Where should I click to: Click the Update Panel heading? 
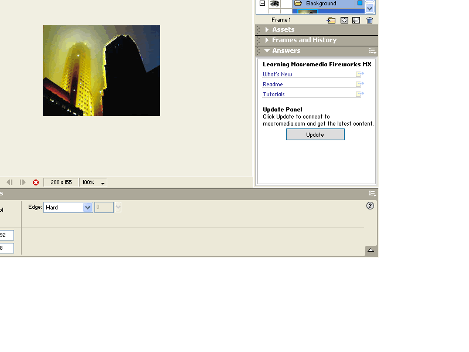283,110
